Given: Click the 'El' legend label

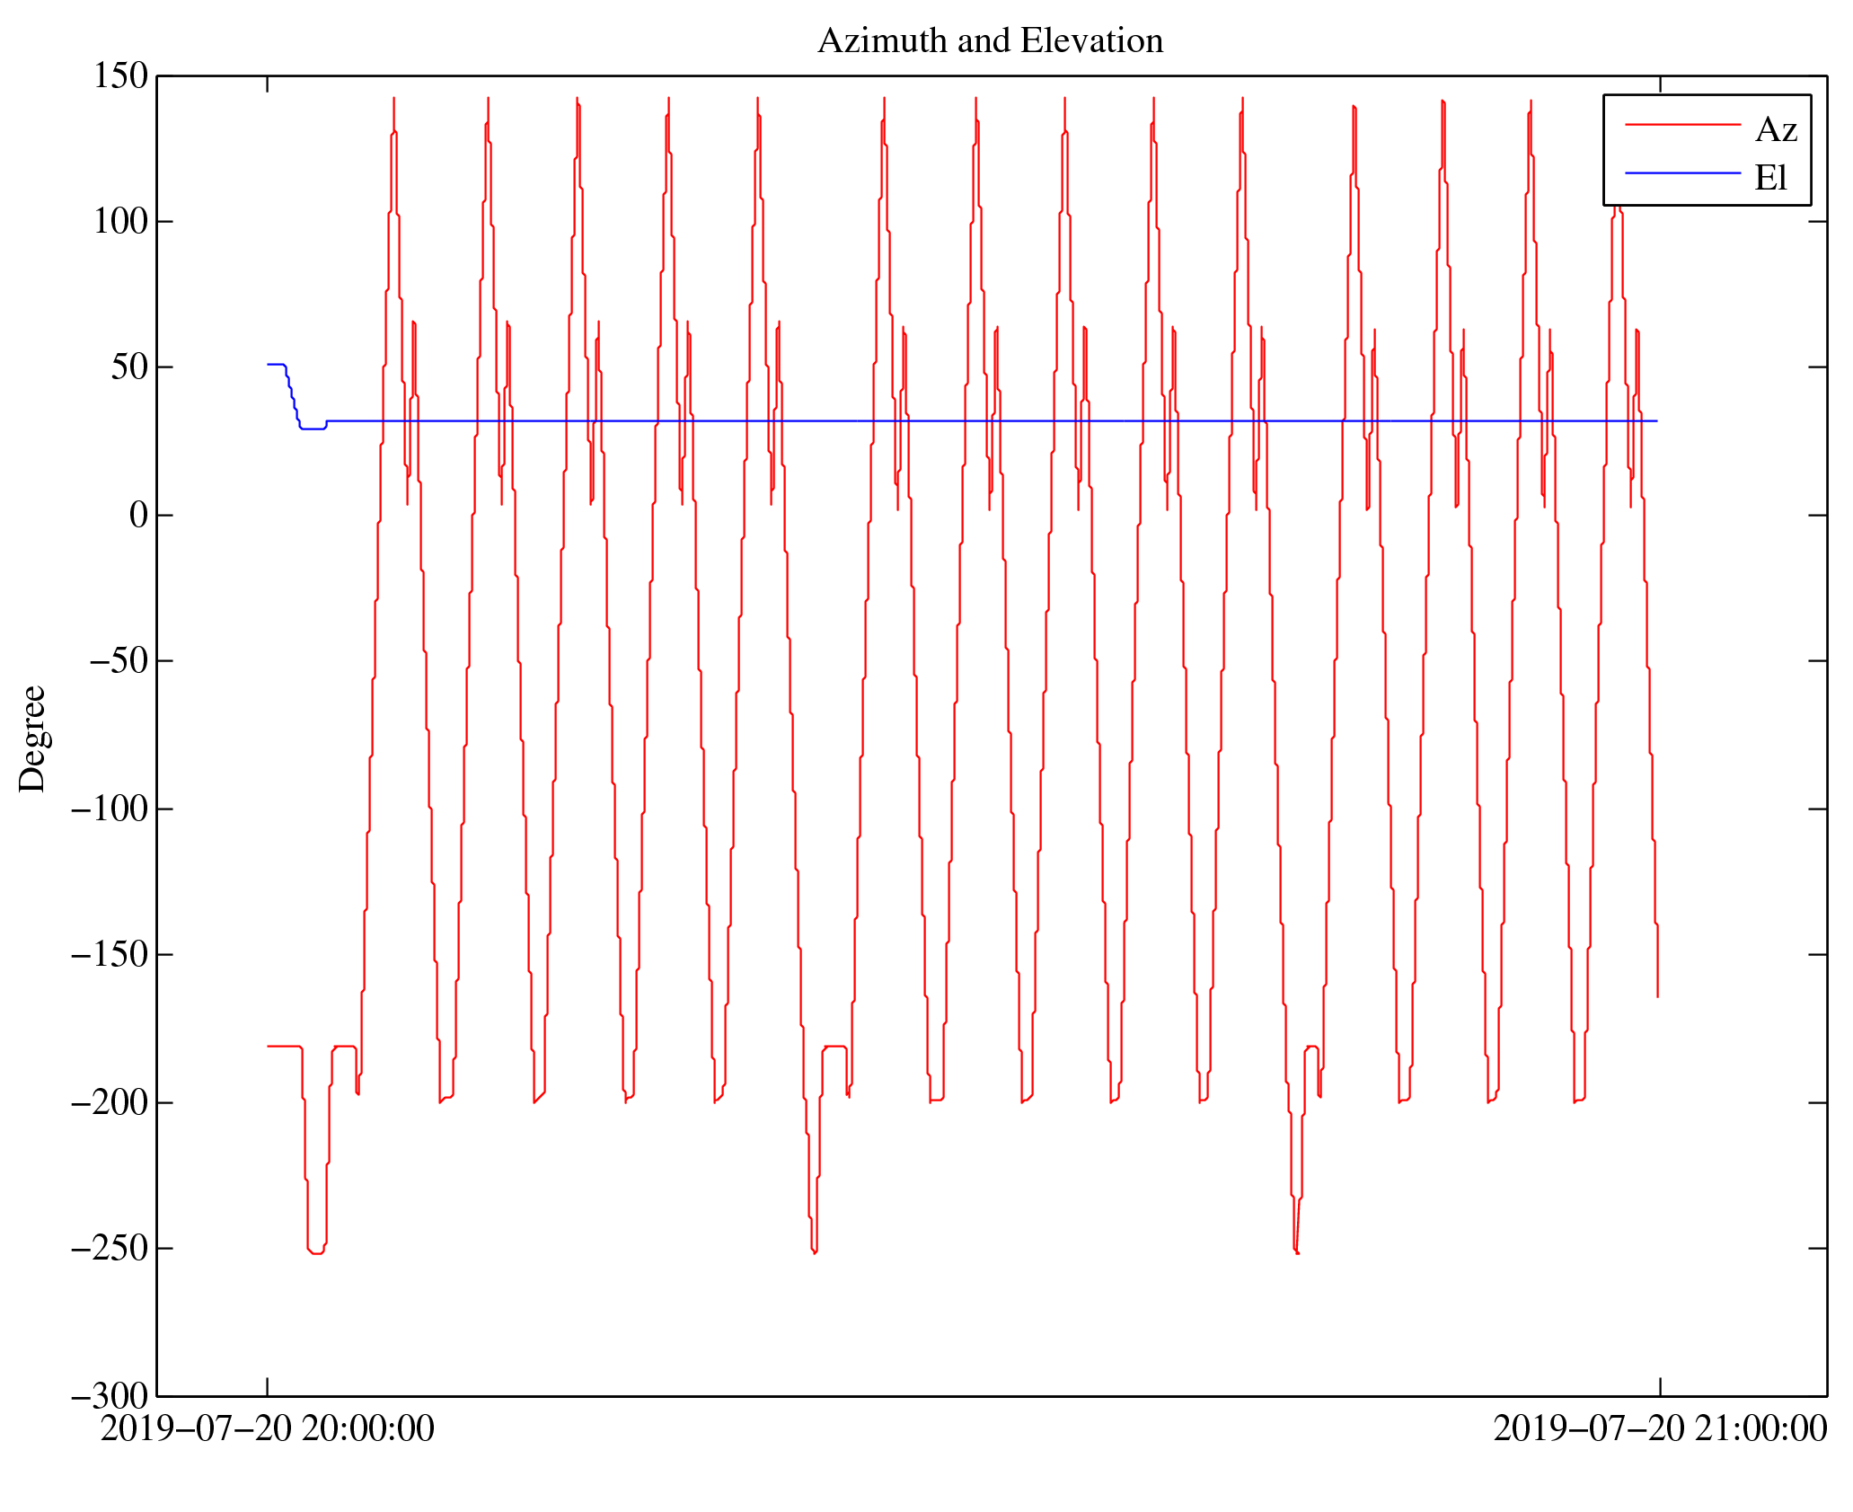Looking at the screenshot, I should 1770,178.
